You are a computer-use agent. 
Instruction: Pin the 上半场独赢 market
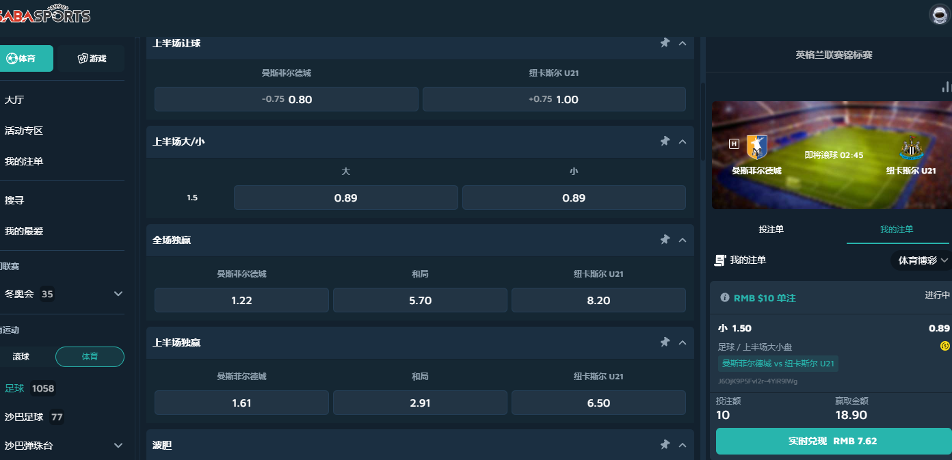[664, 342]
